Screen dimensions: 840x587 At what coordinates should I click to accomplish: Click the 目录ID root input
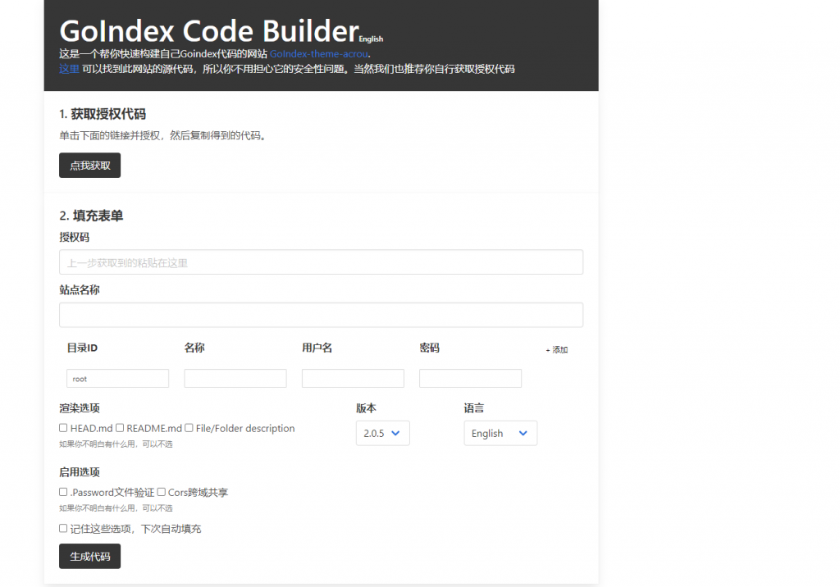pyautogui.click(x=117, y=378)
